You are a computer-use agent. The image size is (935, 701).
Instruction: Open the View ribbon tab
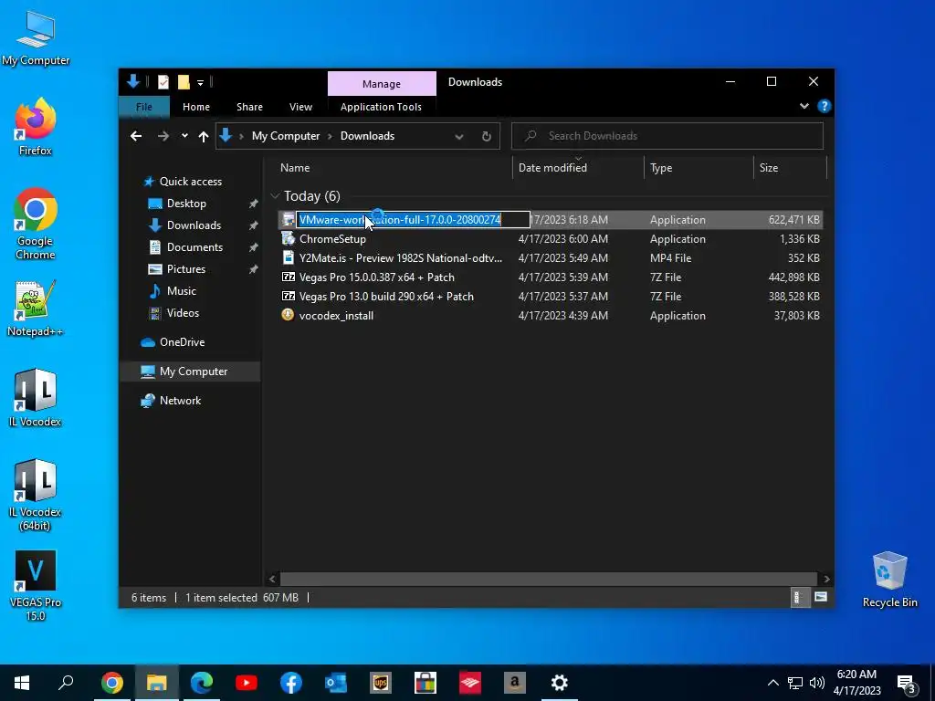[300, 107]
